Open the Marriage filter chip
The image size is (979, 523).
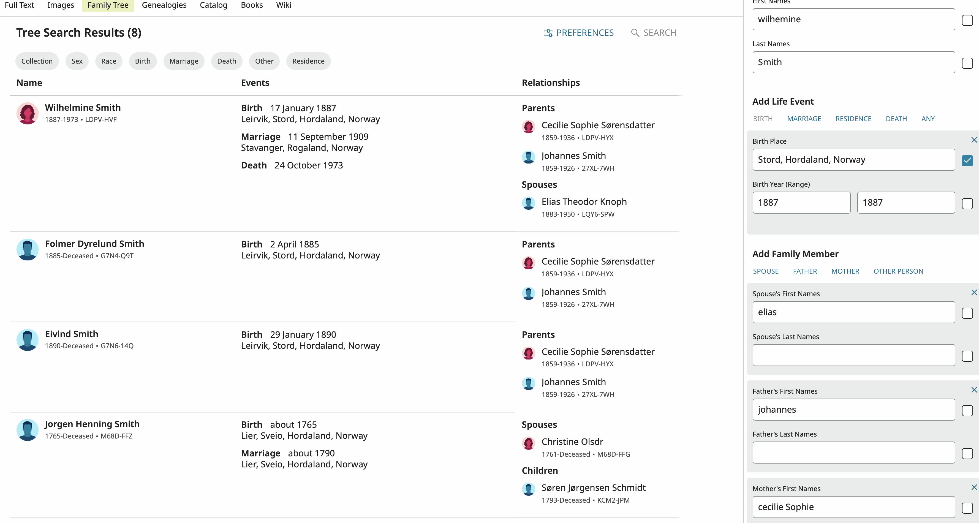point(184,61)
